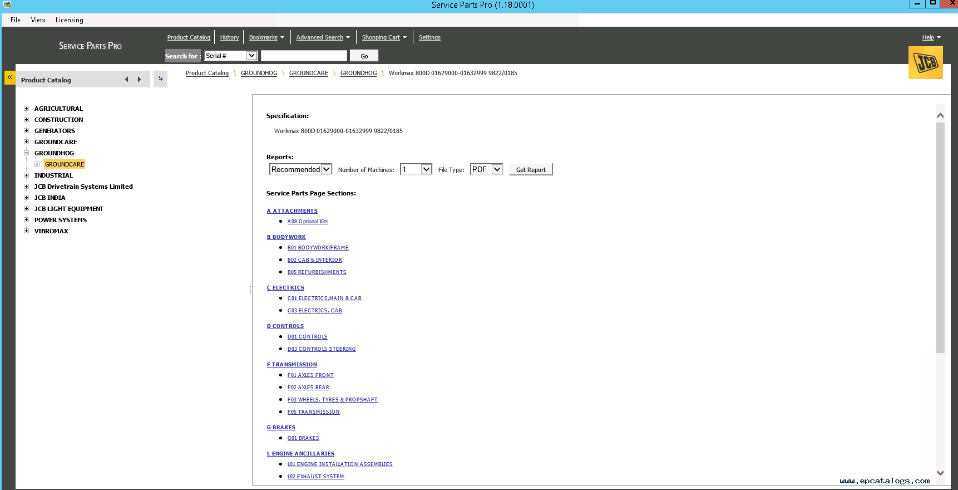Open C03 ELECTRICS, CAB link

click(314, 311)
